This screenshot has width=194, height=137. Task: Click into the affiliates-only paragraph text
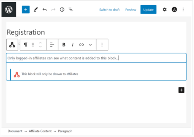pos(96,58)
